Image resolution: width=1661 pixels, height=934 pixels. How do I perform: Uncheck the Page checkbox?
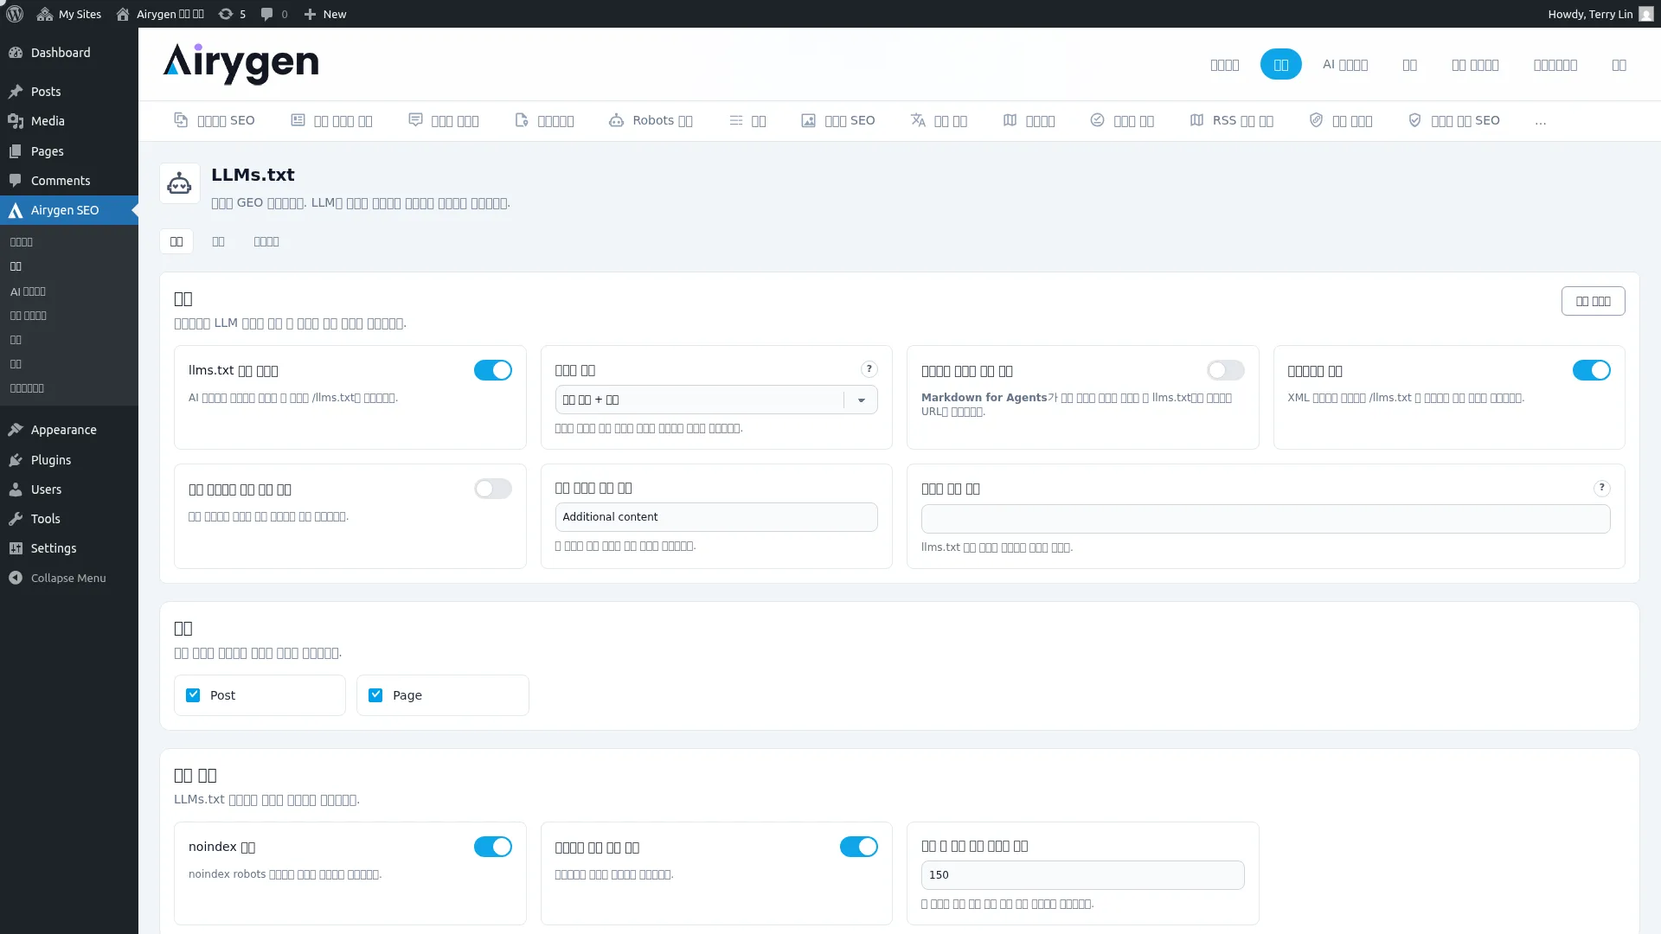pyautogui.click(x=375, y=695)
